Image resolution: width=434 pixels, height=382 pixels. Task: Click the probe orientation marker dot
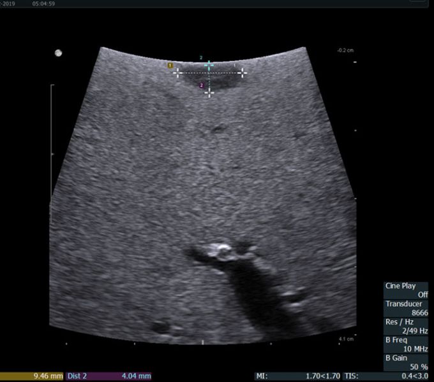coord(58,53)
